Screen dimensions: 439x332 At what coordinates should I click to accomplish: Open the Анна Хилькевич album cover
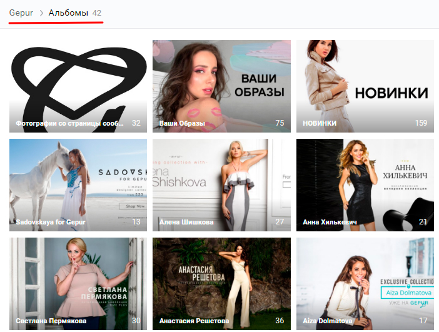tap(365, 185)
